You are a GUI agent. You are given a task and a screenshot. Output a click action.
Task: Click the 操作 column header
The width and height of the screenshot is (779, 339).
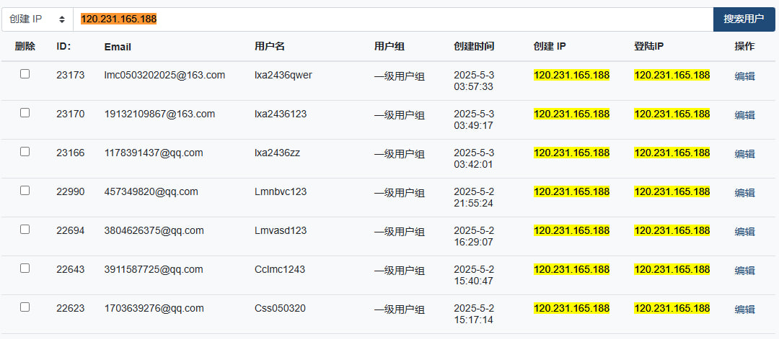coord(744,47)
